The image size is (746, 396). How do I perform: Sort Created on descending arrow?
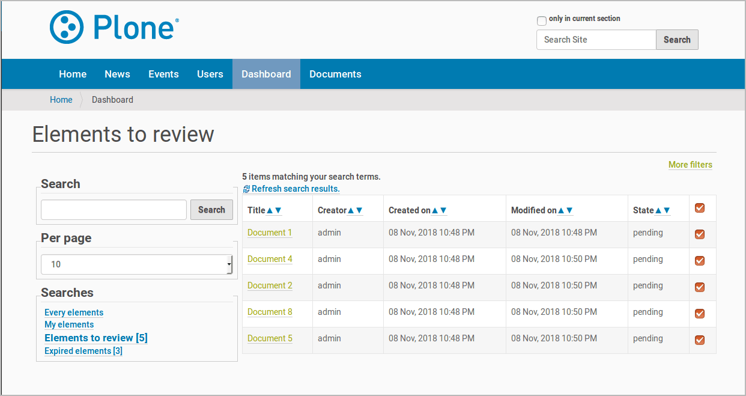point(443,210)
